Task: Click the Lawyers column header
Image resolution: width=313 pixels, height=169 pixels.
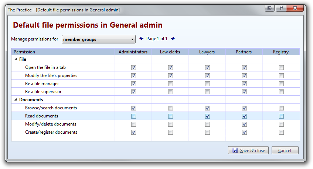Action: 207,52
